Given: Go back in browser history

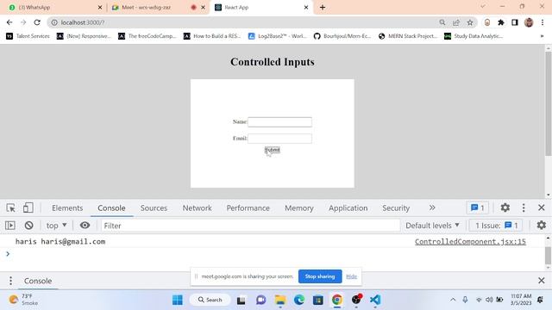Looking at the screenshot, I should [9, 22].
